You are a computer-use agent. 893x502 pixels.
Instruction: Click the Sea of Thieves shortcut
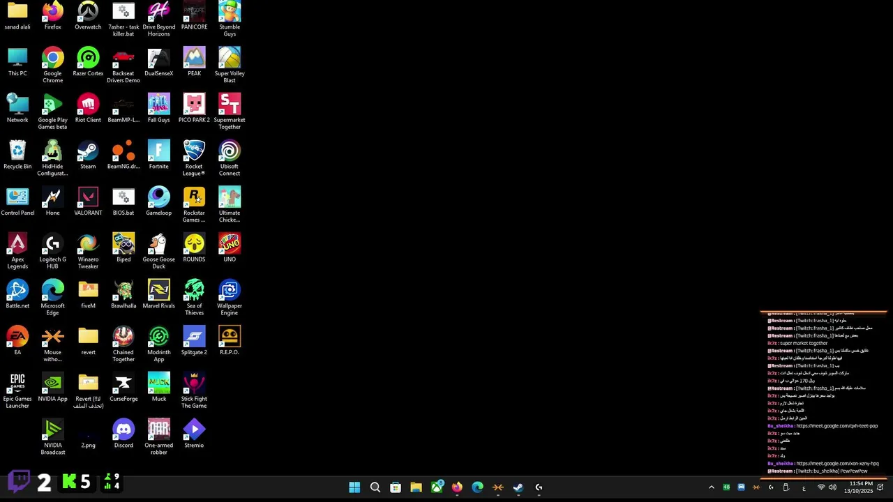(194, 298)
